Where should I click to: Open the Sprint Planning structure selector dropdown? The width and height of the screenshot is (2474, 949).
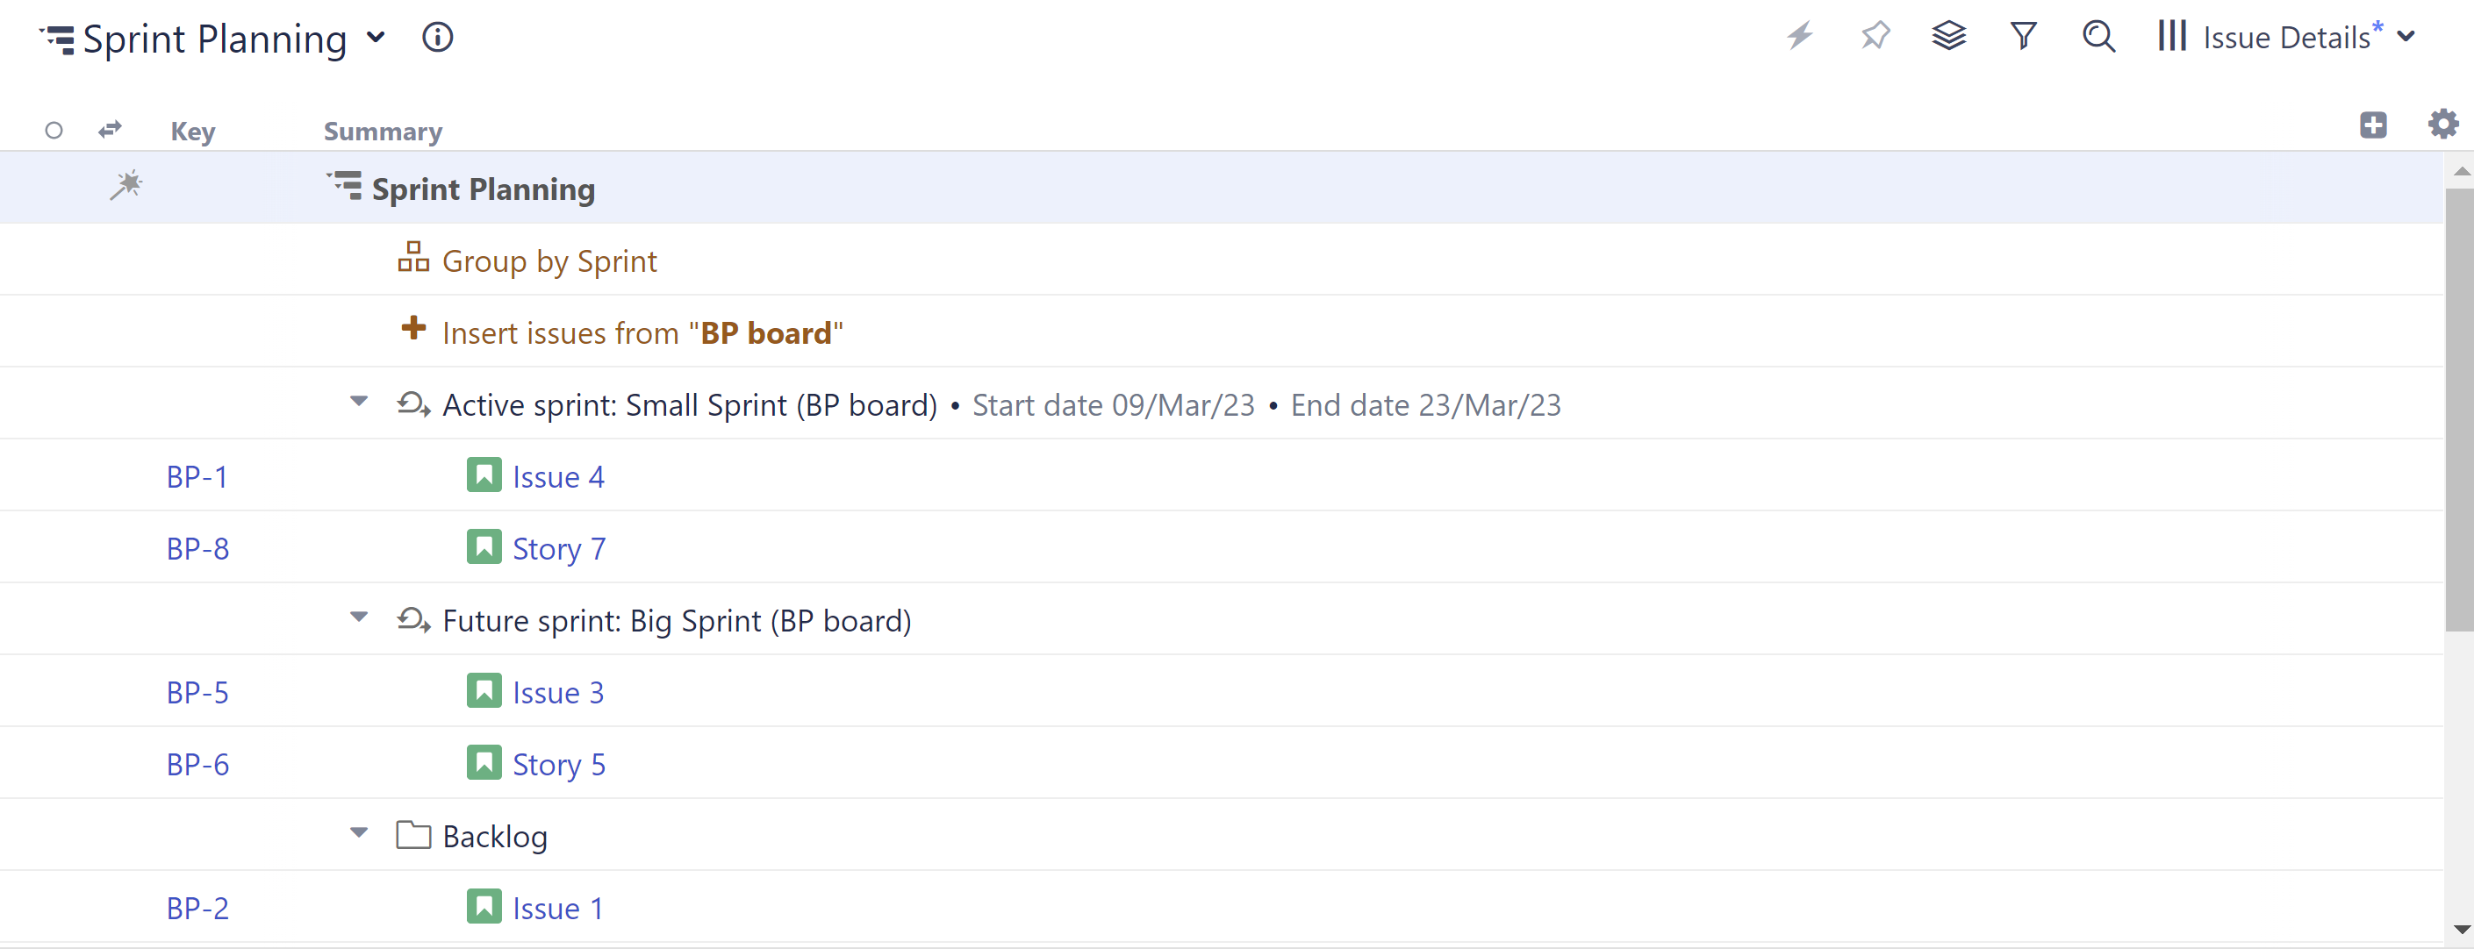(x=376, y=39)
